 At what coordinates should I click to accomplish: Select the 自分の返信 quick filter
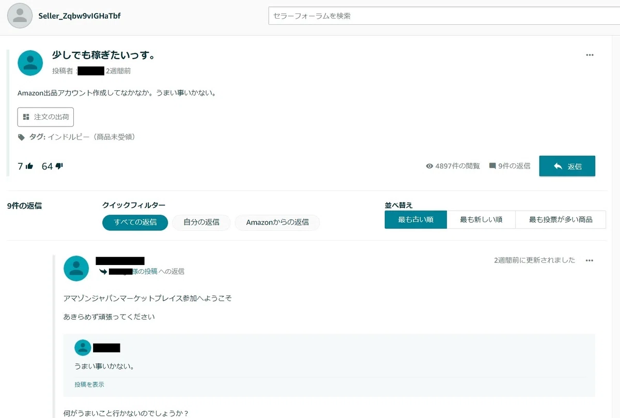coord(202,222)
